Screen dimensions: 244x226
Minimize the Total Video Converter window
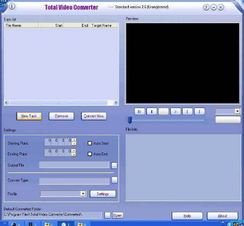click(214, 7)
